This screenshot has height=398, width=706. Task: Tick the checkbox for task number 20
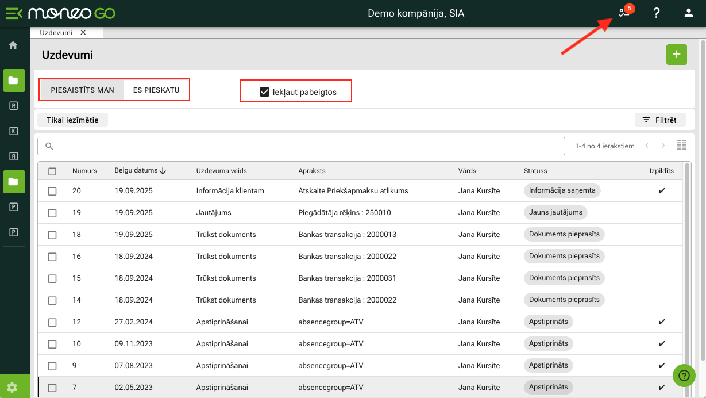coord(52,191)
